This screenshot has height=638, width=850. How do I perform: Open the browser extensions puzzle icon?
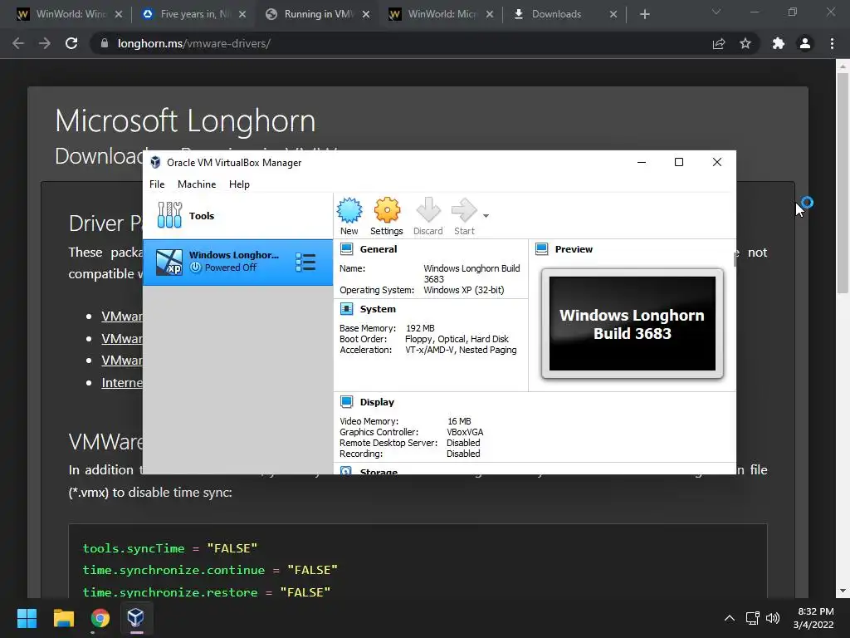(x=779, y=43)
